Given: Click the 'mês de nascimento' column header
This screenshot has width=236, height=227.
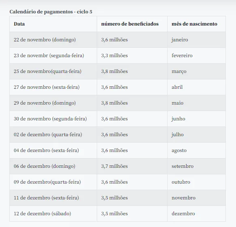Looking at the screenshot, I should point(196,24).
